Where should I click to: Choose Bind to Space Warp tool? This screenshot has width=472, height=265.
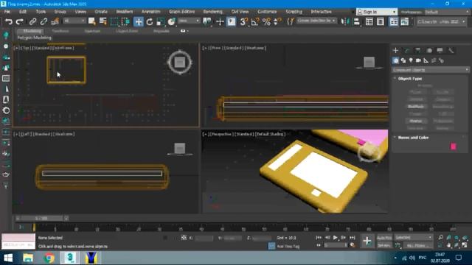[x=55, y=21]
